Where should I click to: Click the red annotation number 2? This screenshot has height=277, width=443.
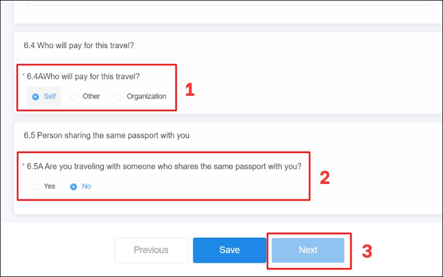point(324,177)
